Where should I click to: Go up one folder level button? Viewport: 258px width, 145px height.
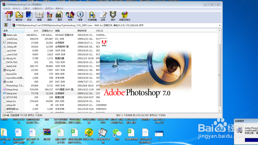(x=6, y=25)
